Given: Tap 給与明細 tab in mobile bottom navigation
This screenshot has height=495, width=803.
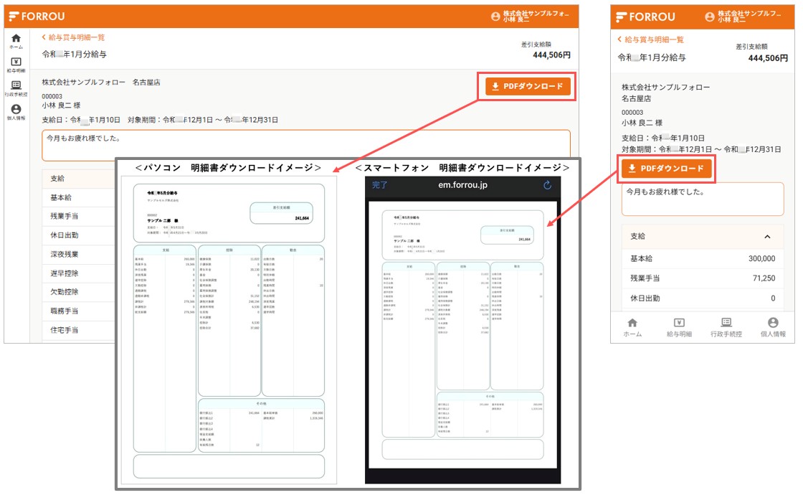Looking at the screenshot, I should [x=679, y=327].
